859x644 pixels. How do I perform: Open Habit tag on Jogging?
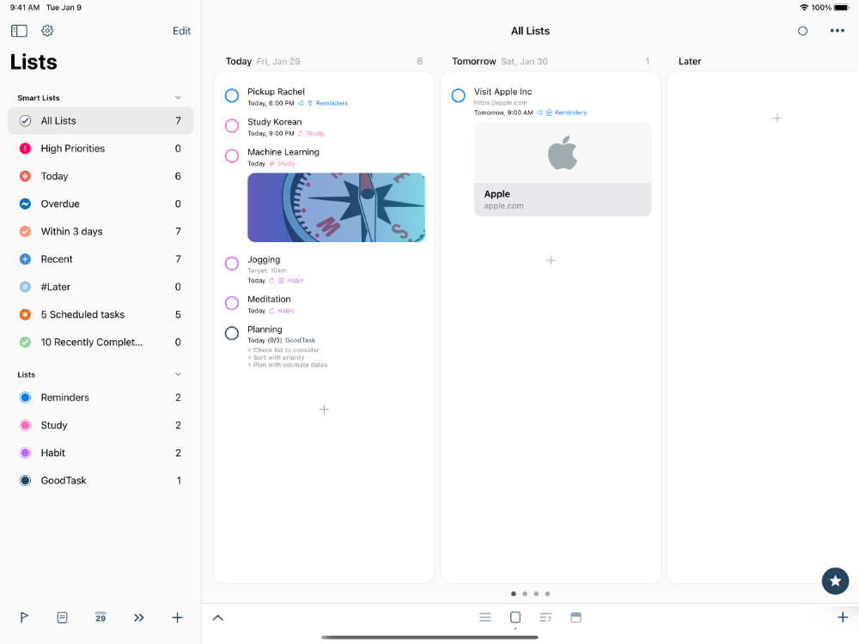[295, 281]
